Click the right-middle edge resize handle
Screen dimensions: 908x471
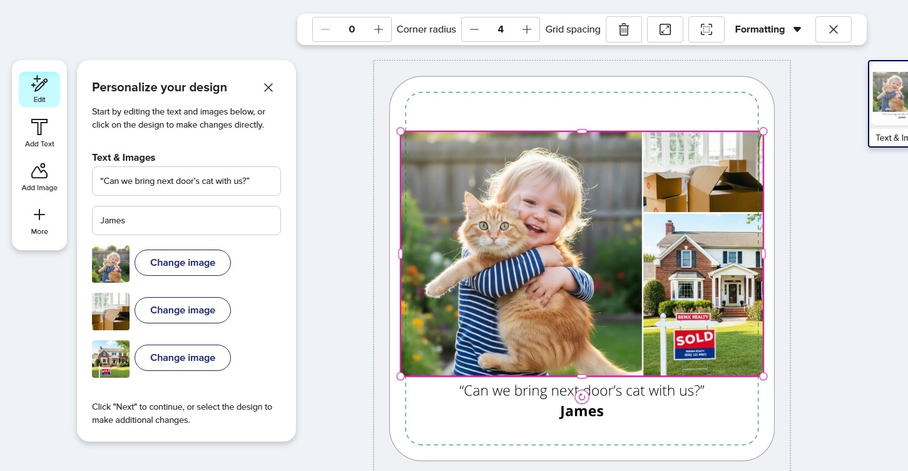pos(763,254)
